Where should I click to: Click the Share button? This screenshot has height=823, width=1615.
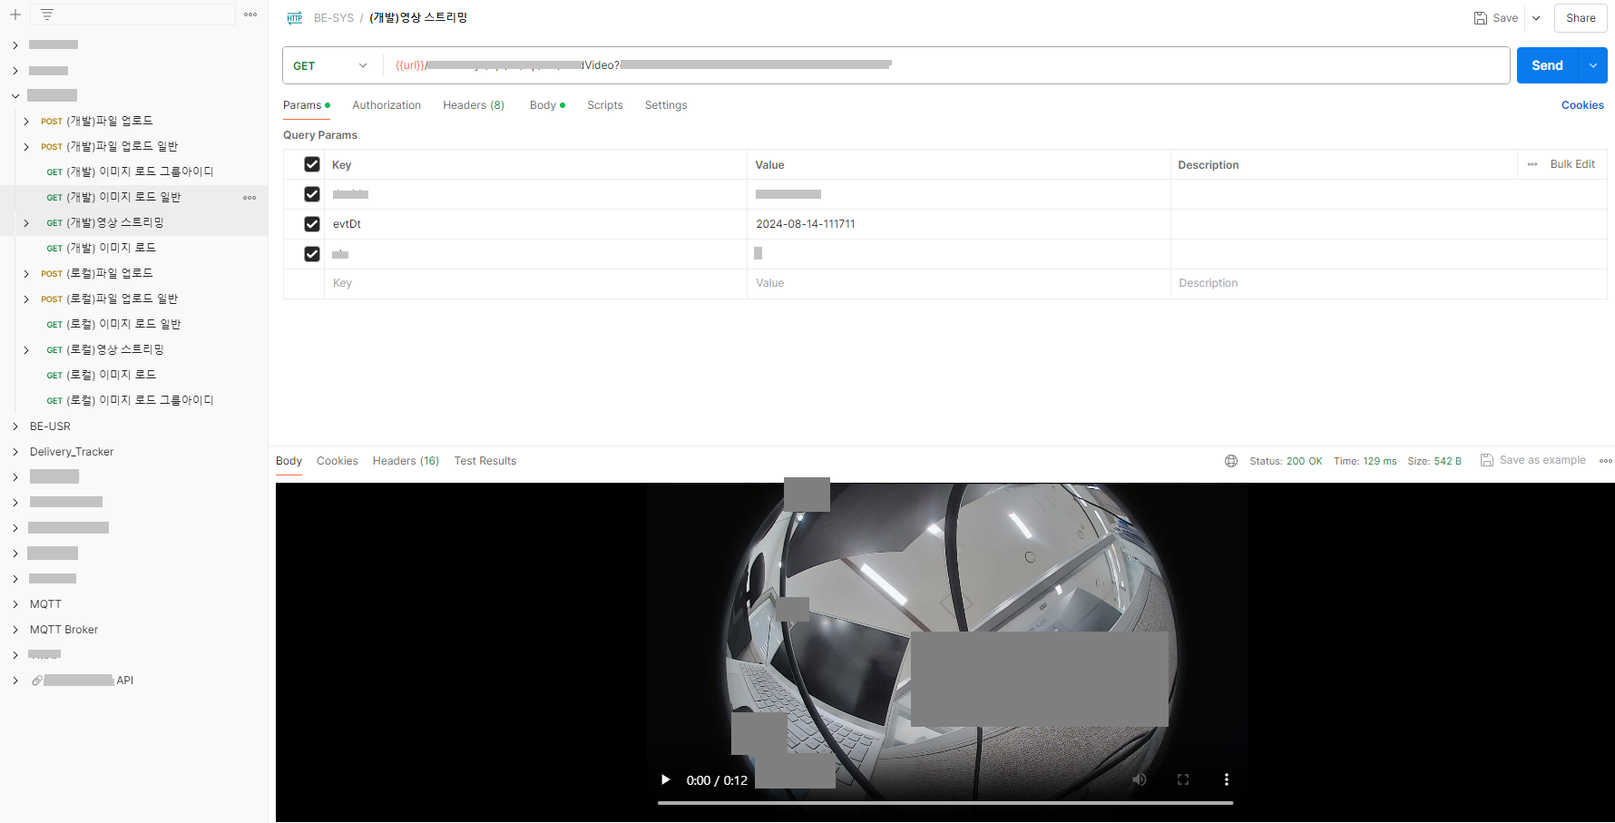tap(1581, 18)
